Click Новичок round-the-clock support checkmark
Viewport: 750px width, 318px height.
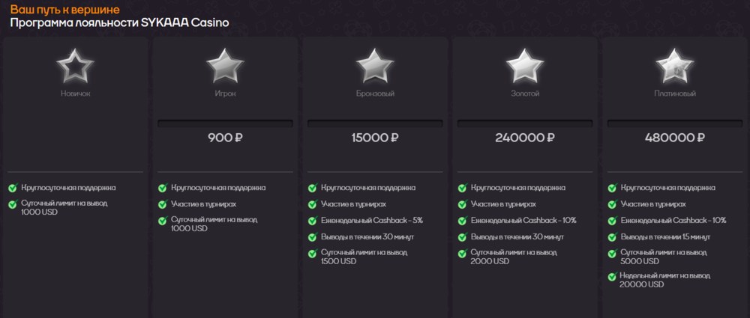click(x=13, y=188)
